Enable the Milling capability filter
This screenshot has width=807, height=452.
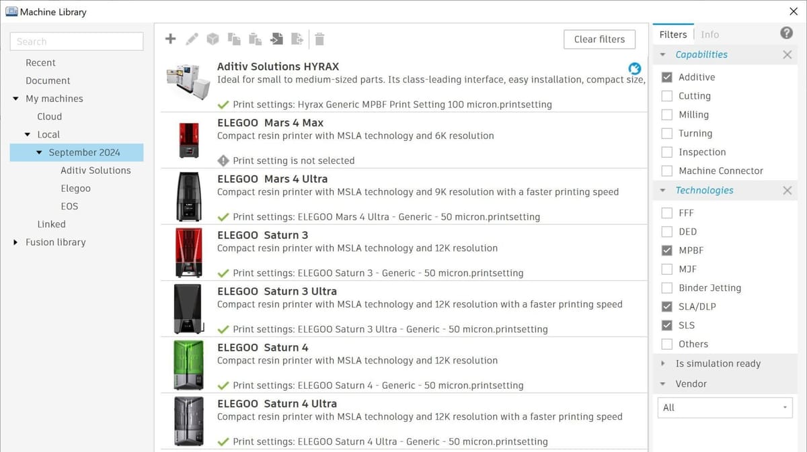coord(667,114)
